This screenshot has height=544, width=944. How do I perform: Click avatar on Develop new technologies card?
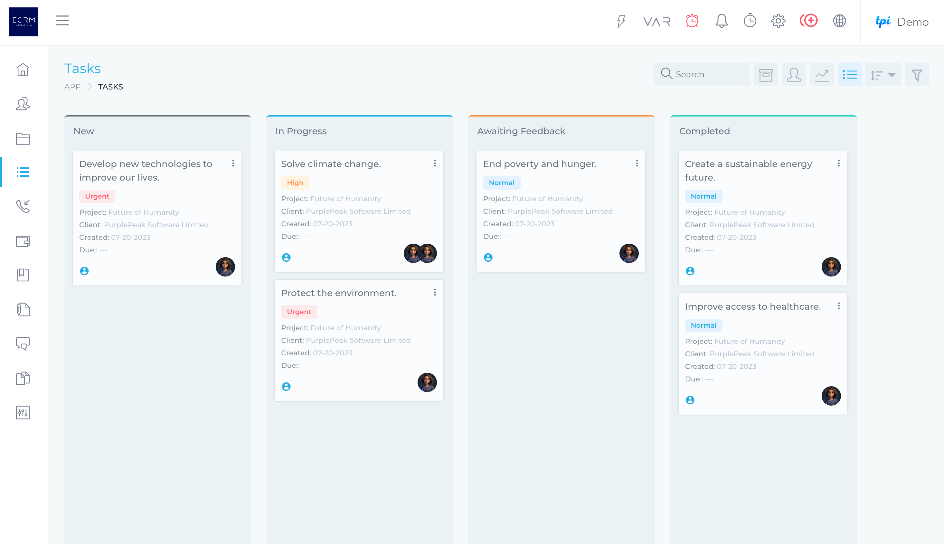pos(225,267)
